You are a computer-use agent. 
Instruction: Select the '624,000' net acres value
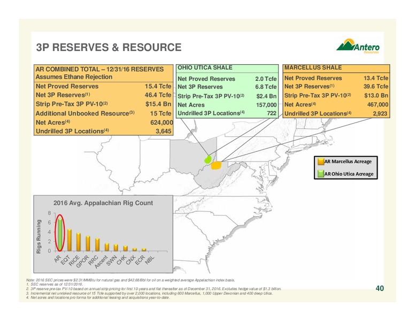(x=162, y=123)
